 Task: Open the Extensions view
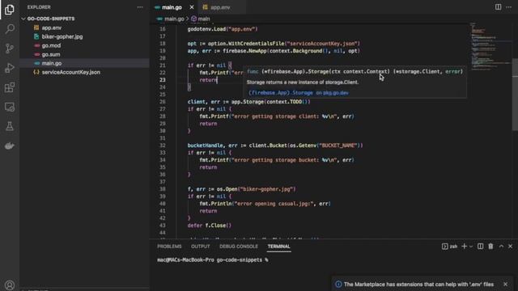[x=10, y=87]
